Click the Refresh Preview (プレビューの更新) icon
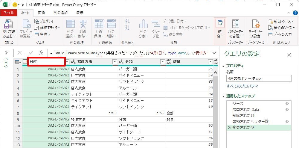Image resolution: width=299 pixels, height=148 pixels. click(26, 25)
